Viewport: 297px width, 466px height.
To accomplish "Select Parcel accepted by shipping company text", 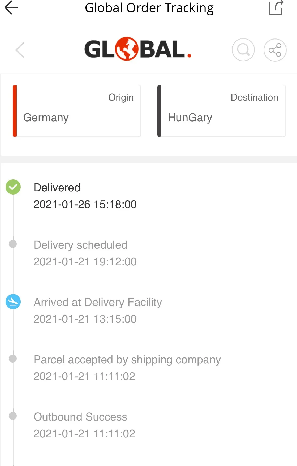I will pyautogui.click(x=127, y=360).
